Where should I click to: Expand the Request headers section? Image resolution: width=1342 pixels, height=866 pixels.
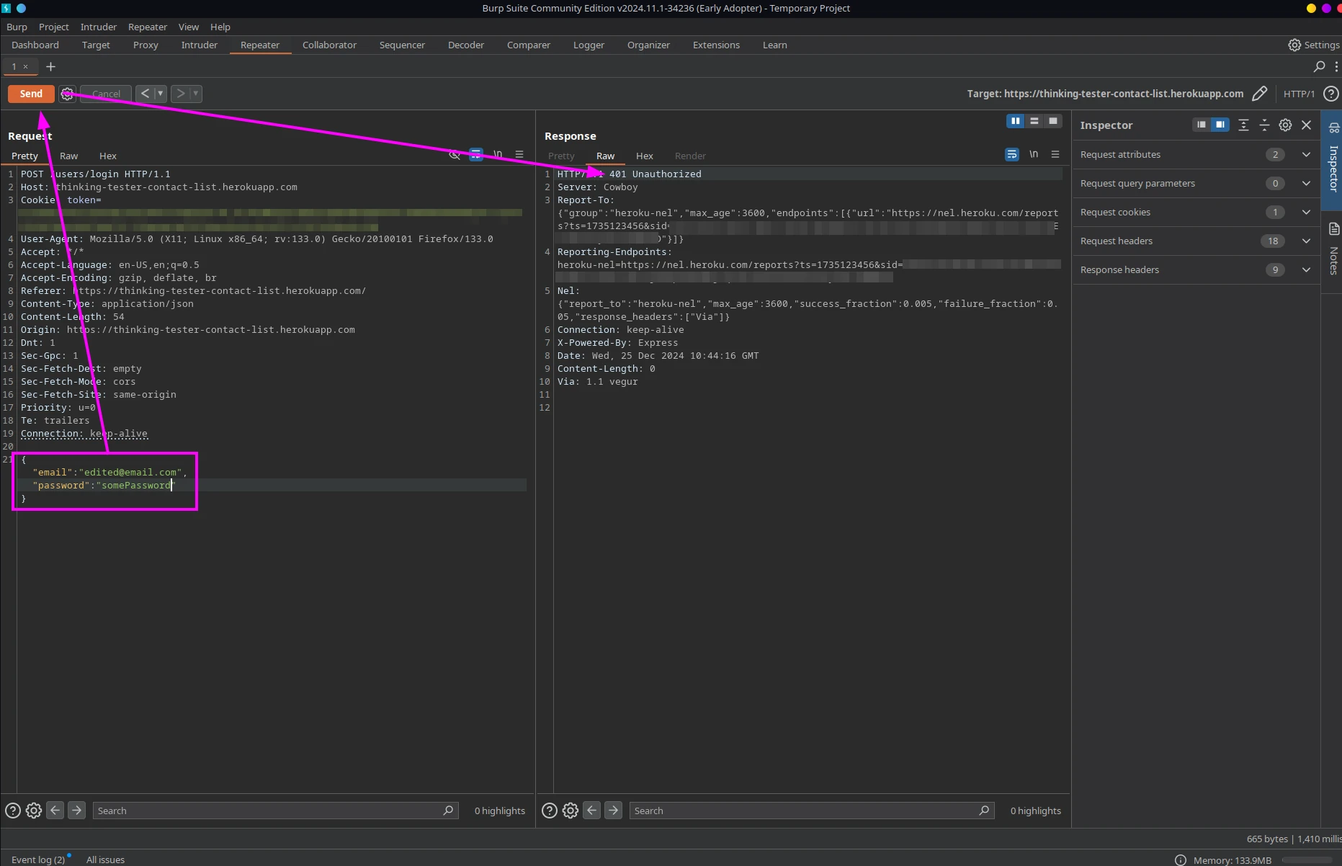(1305, 241)
